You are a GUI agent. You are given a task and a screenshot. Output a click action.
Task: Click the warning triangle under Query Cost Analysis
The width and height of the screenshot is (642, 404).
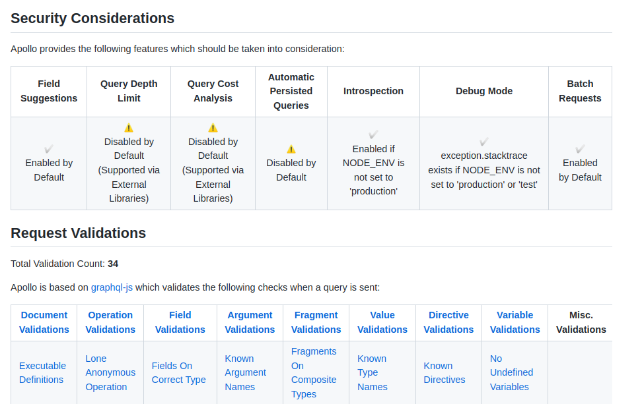pyautogui.click(x=213, y=127)
